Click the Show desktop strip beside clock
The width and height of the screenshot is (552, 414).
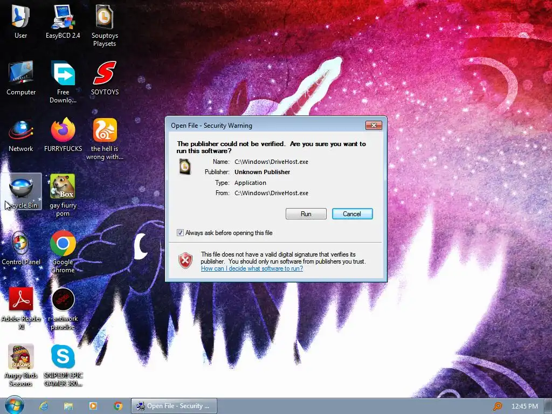tap(548, 406)
